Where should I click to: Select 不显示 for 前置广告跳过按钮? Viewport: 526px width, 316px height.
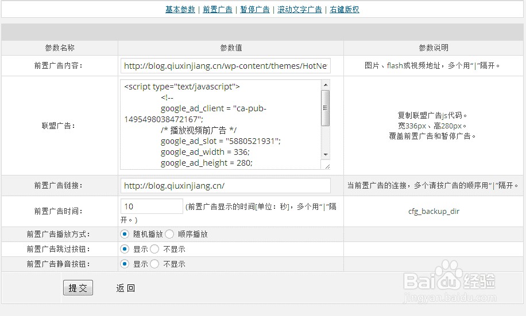pos(154,249)
